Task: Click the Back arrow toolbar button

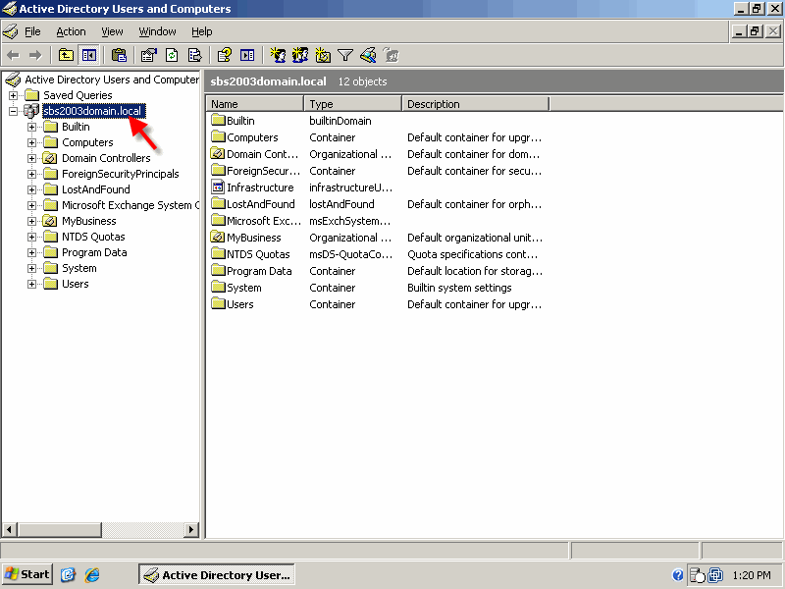Action: 13,55
